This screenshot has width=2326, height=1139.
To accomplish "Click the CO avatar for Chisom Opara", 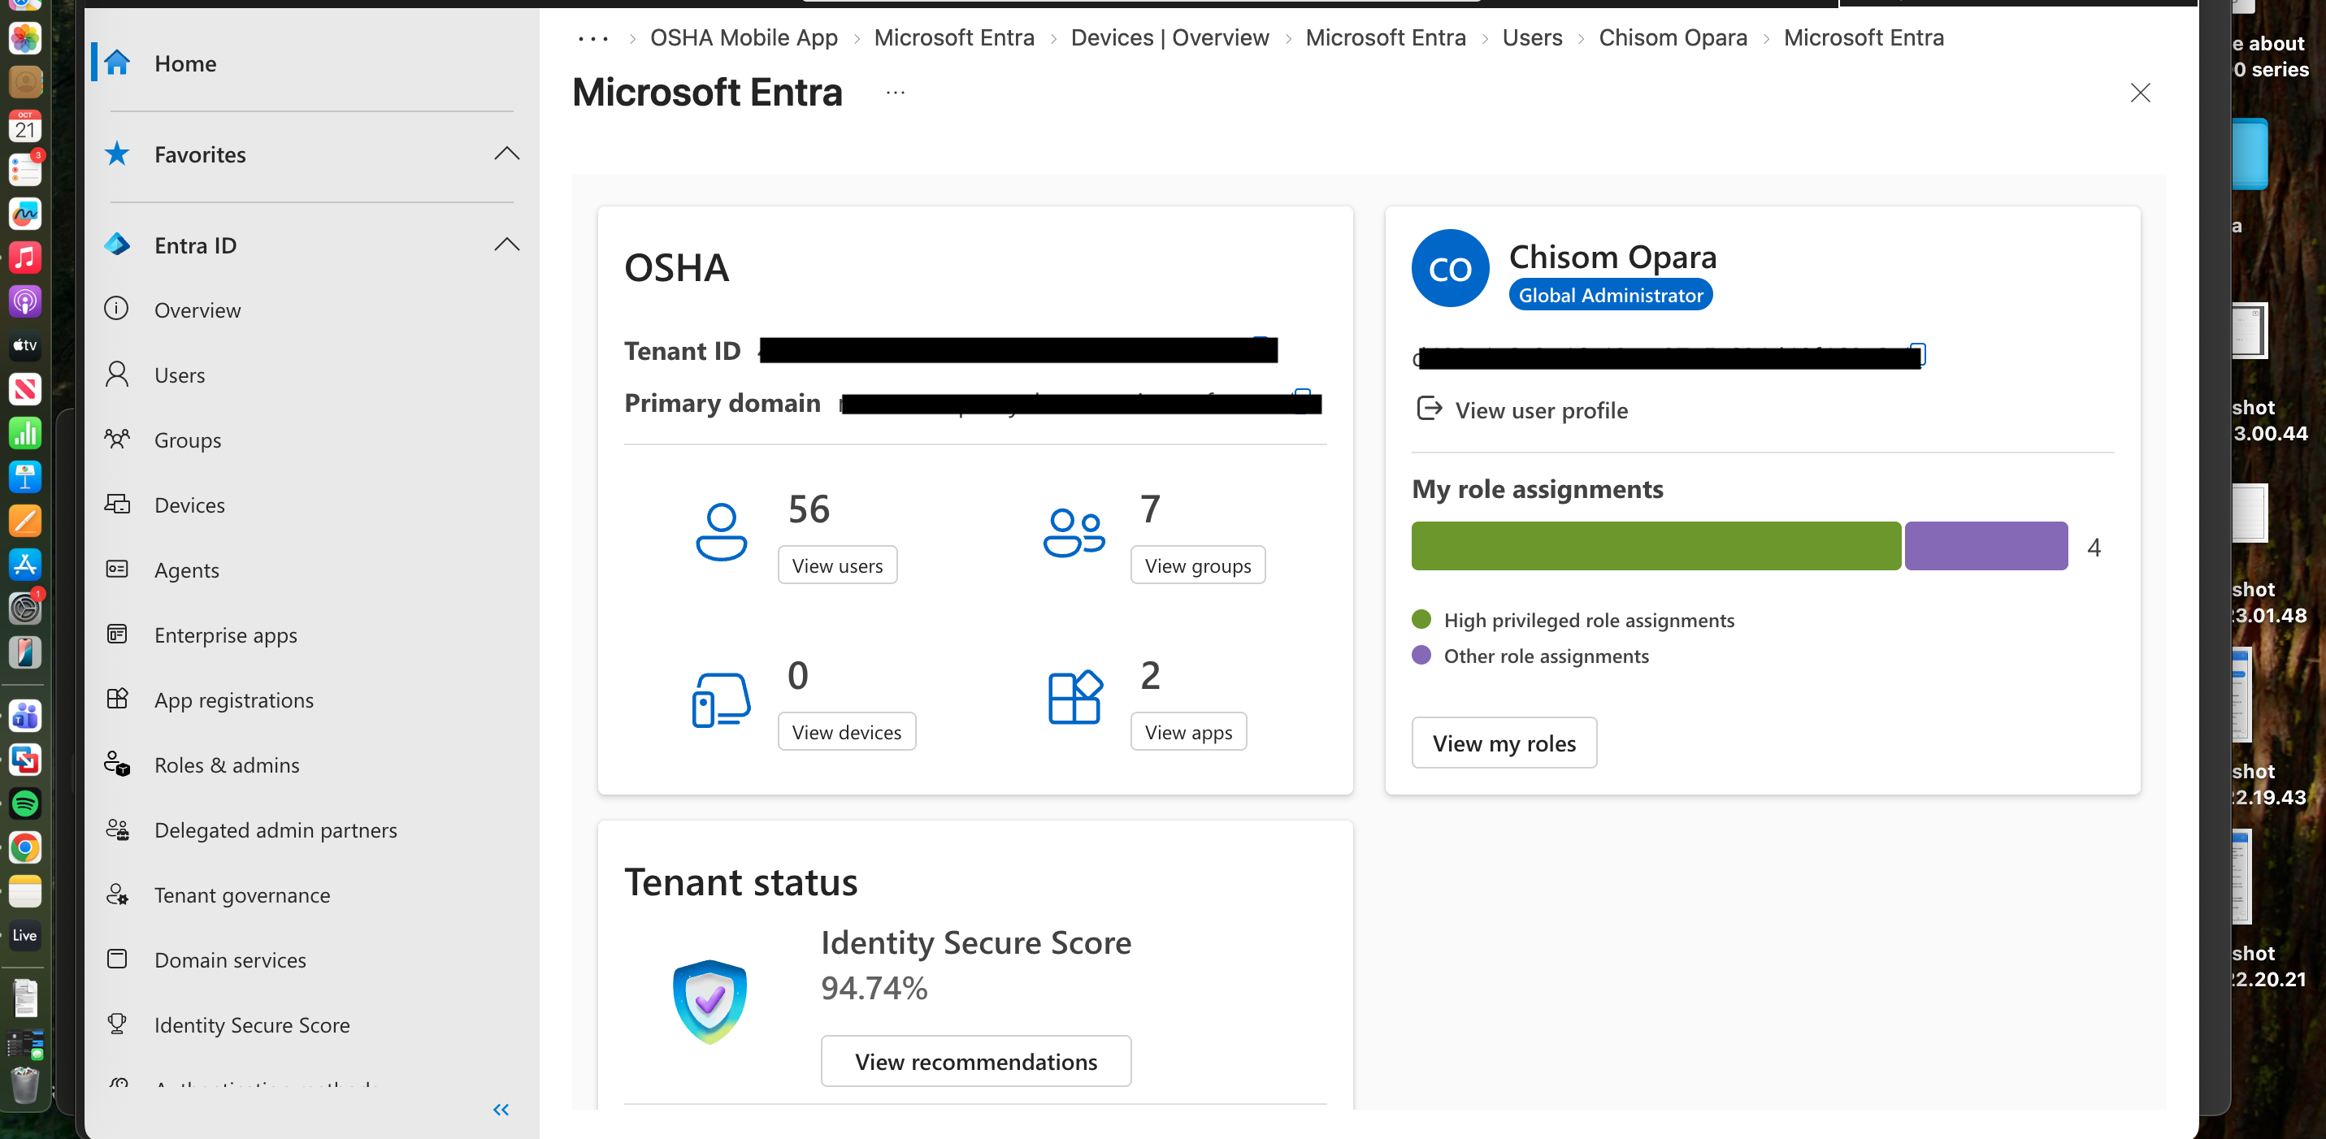I will pyautogui.click(x=1450, y=268).
